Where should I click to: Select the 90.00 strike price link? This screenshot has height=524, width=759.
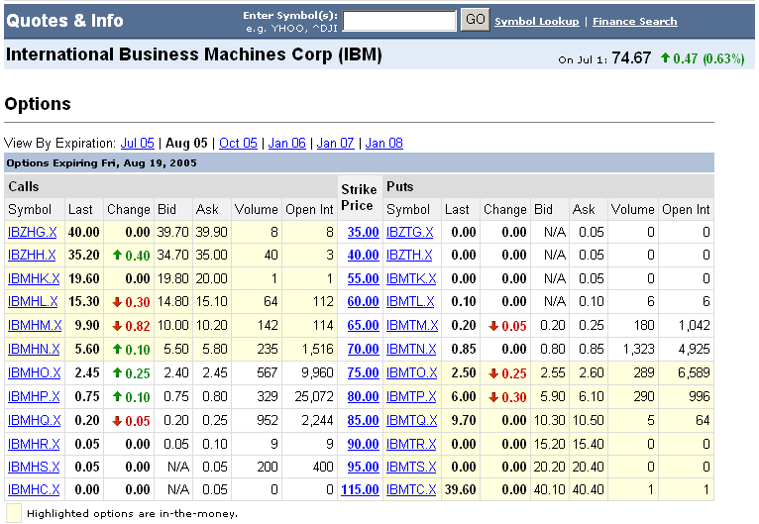click(x=363, y=444)
